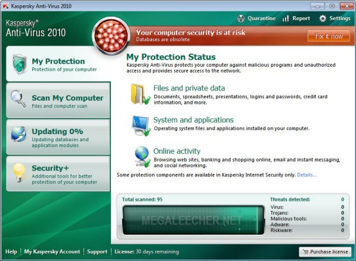
Task: Click 'Databases are obsolete' warning text
Action: pyautogui.click(x=163, y=39)
